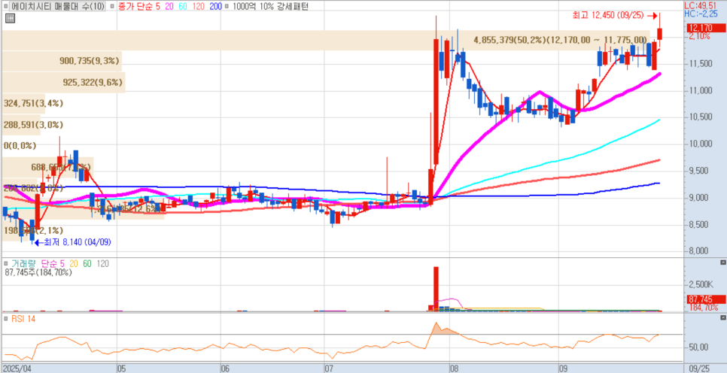Click the 9,000 price axis label
727x373 pixels.
(700, 198)
